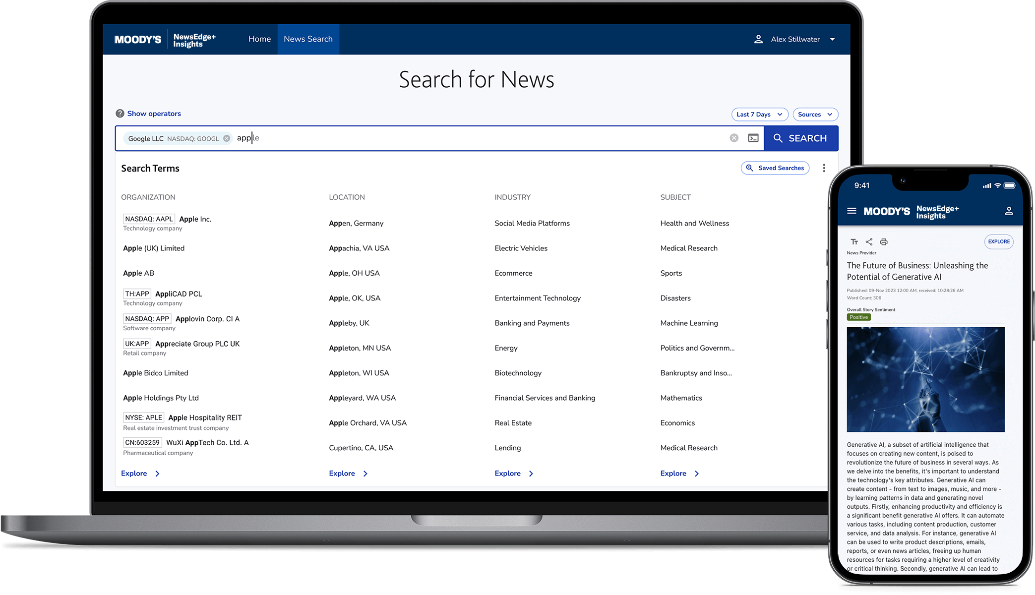This screenshot has width=1035, height=595.
Task: Open Alex Stillwater user account icon
Action: click(758, 39)
